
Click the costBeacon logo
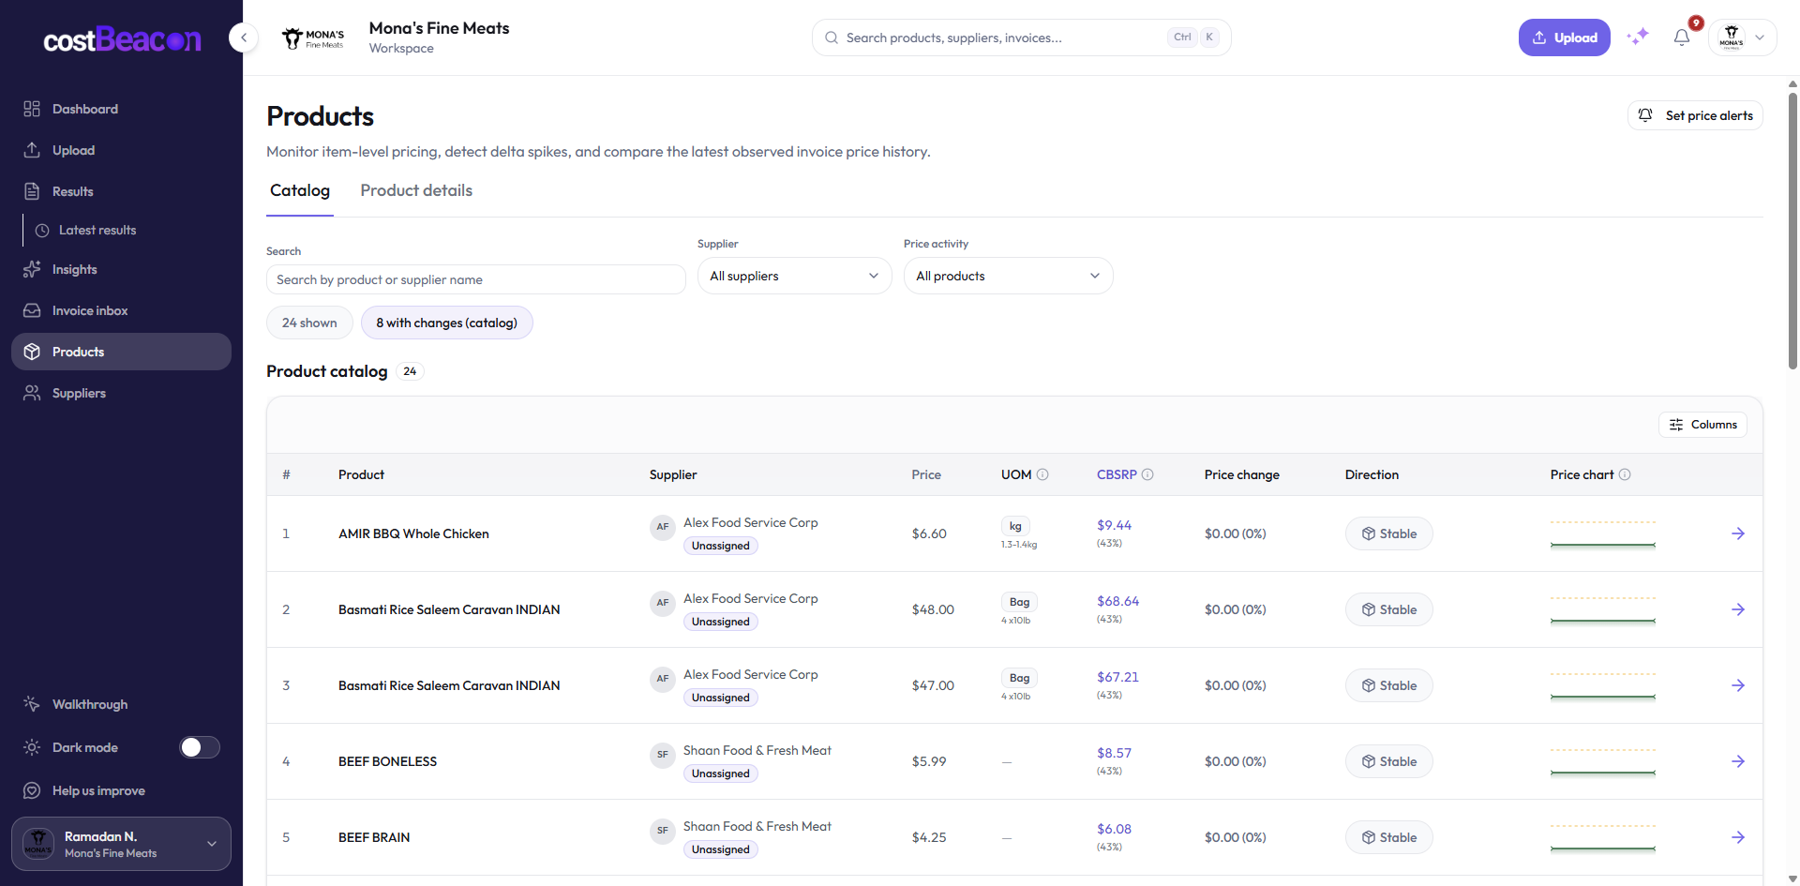122,39
